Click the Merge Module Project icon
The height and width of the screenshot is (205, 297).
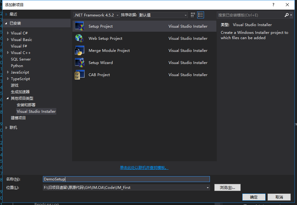[x=80, y=51]
